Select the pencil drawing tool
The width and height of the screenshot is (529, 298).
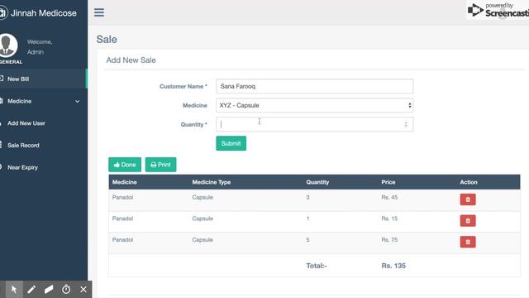(x=31, y=290)
